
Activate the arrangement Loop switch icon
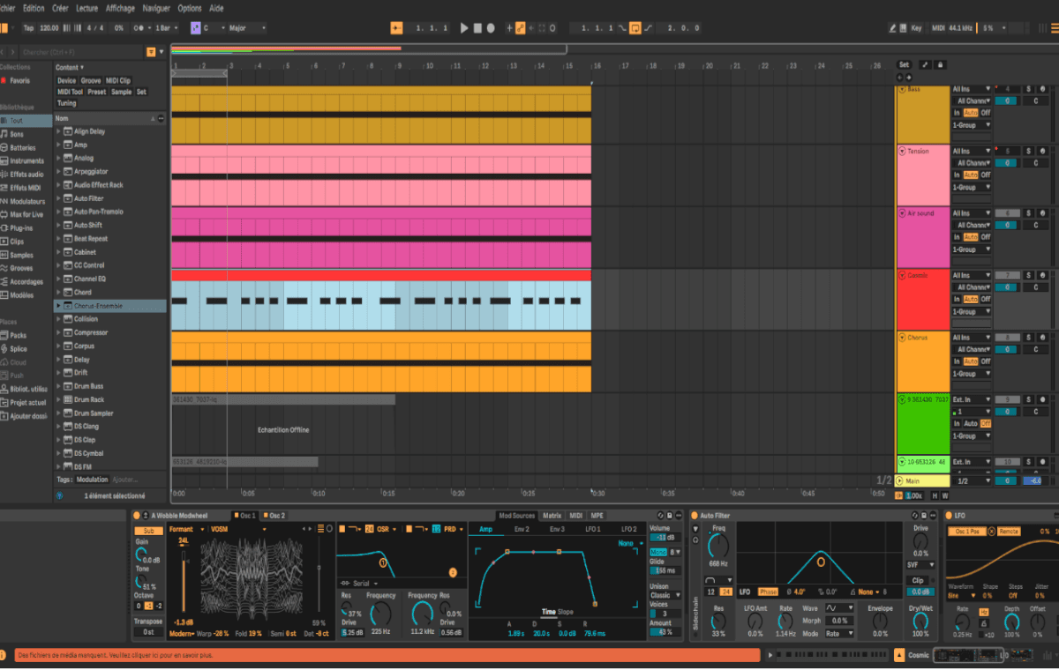(635, 29)
